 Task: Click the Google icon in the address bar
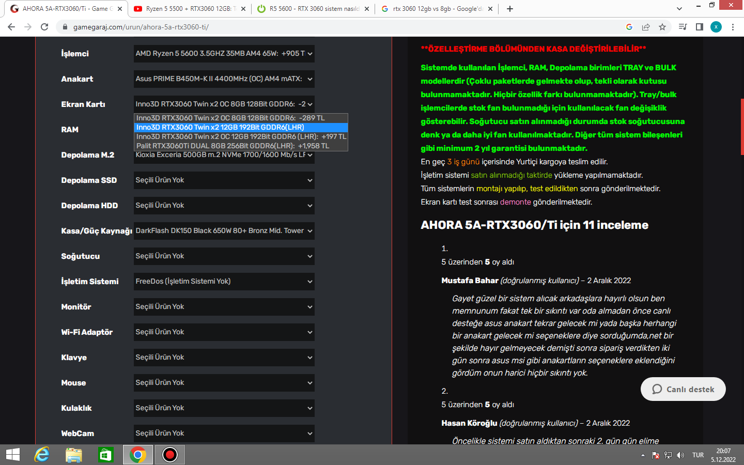[x=629, y=27]
